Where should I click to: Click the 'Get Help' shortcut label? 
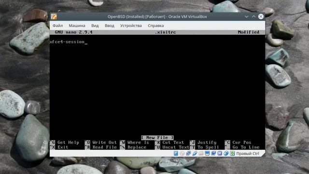coord(68,143)
